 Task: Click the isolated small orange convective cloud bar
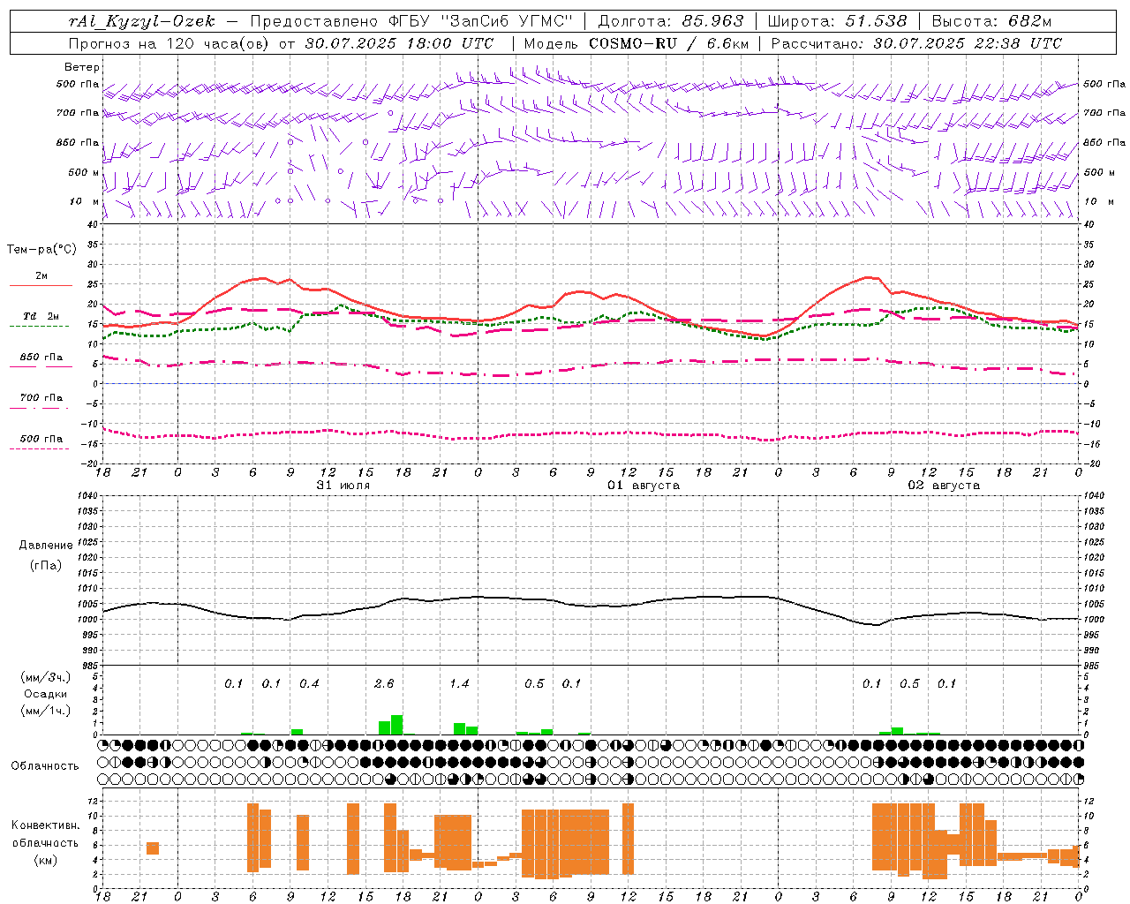click(x=153, y=848)
